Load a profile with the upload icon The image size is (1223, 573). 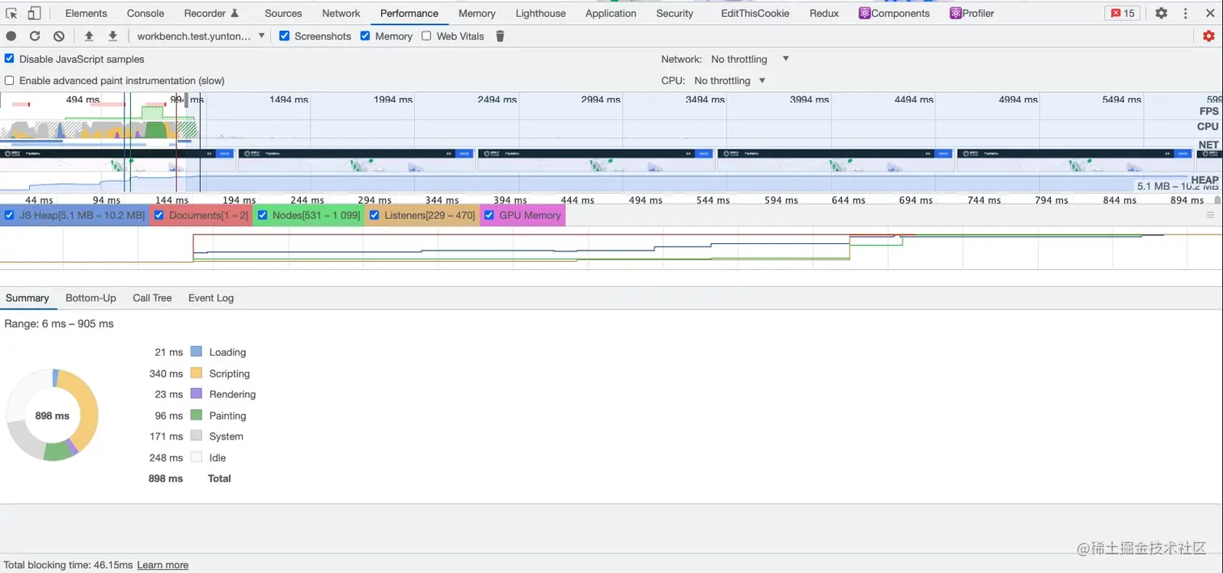tap(89, 36)
